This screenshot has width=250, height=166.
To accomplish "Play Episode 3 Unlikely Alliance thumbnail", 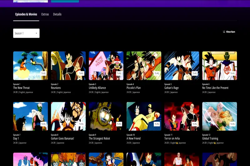I will [x=106, y=66].
